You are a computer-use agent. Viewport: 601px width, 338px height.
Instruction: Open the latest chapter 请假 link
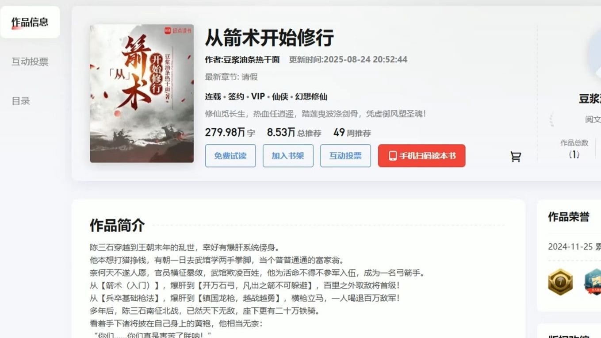click(249, 77)
